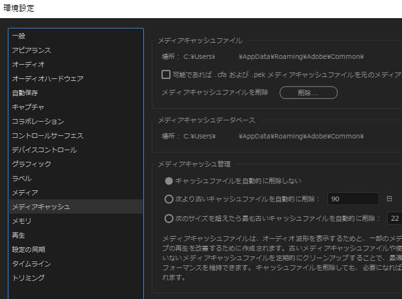
Task: Select コントロールサーフェス category
Action: pos(47,136)
